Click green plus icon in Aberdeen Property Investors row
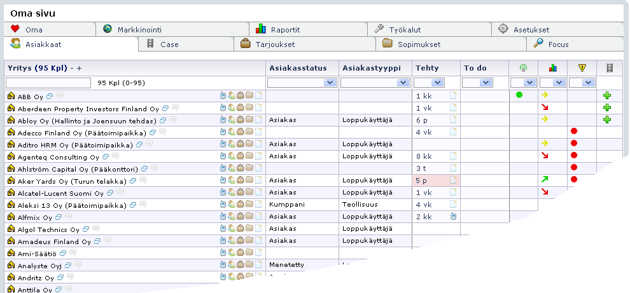This screenshot has width=630, height=293. [607, 107]
